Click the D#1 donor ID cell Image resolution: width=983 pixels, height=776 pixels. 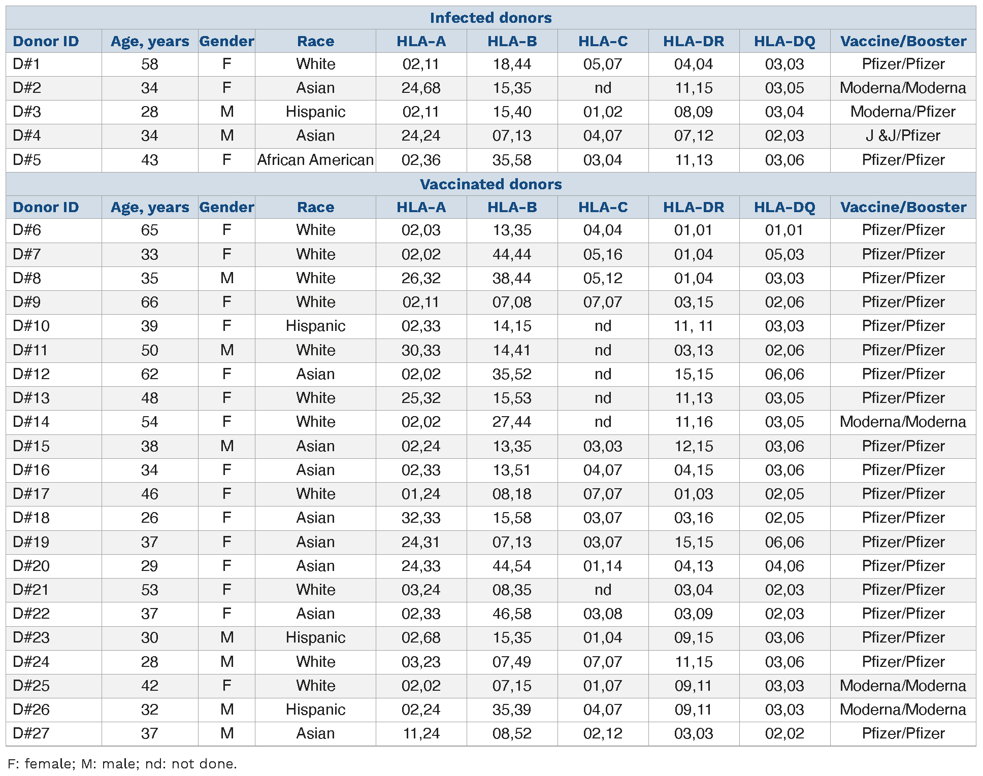pos(26,64)
